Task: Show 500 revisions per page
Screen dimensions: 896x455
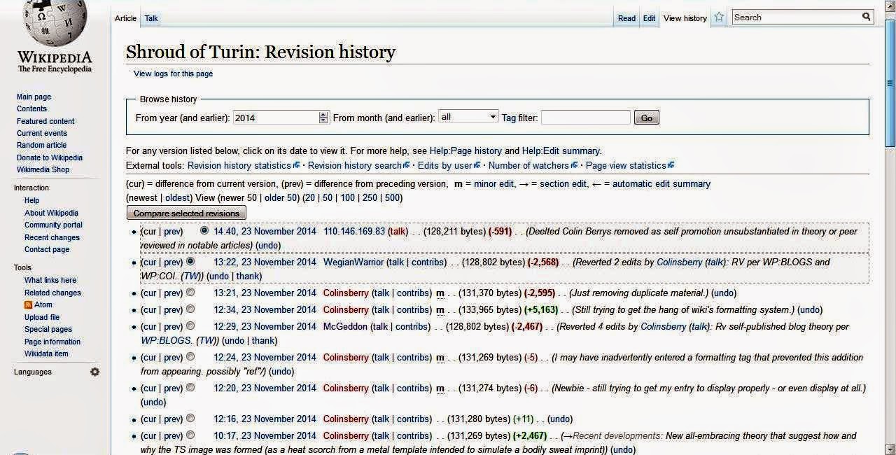Action: click(x=393, y=198)
